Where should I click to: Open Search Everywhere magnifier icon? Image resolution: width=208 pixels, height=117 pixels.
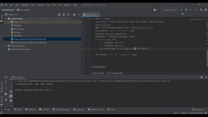(201, 10)
